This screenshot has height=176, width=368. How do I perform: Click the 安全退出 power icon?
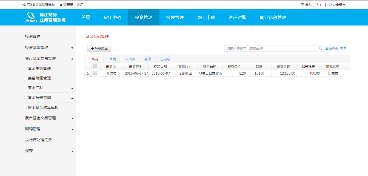tap(330, 5)
